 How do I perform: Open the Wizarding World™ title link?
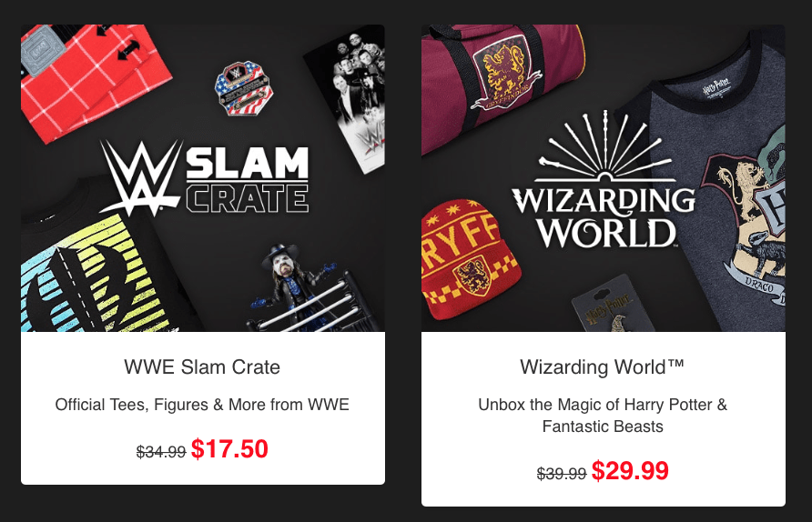[603, 366]
